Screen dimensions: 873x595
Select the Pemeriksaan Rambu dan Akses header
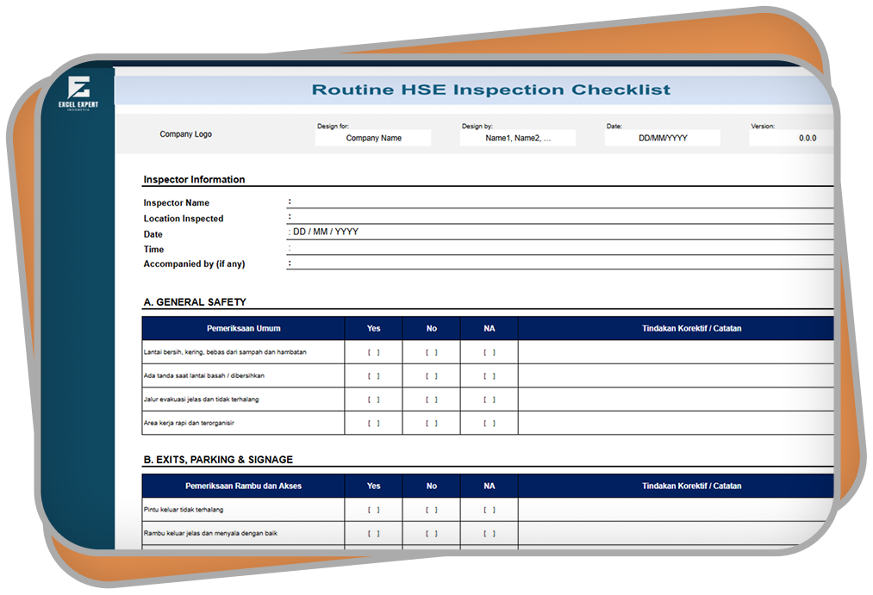click(243, 486)
